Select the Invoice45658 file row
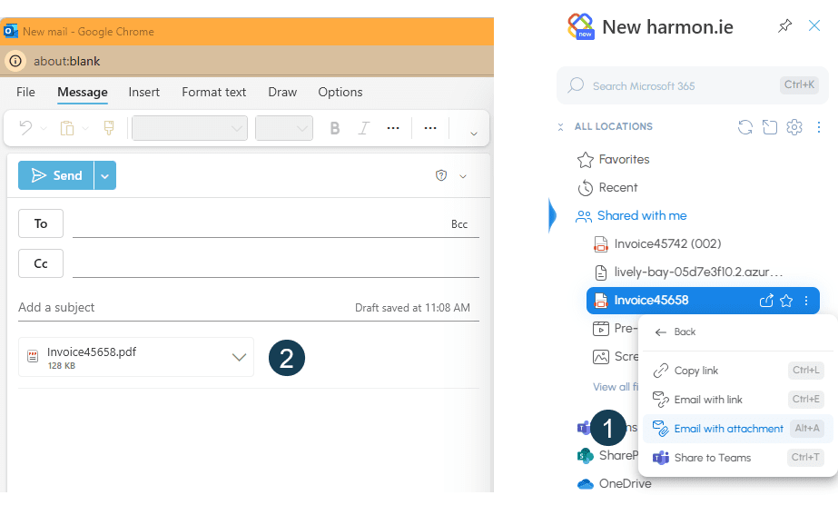The height and width of the screenshot is (505, 838). coord(703,301)
